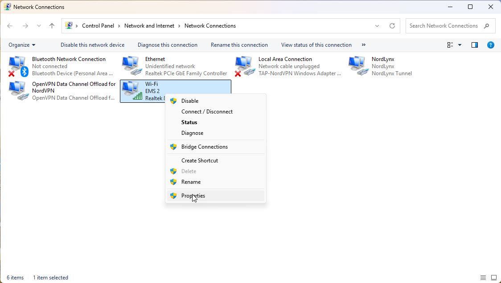The height and width of the screenshot is (283, 501).
Task: Click the blue Help question mark icon
Action: 491,45
